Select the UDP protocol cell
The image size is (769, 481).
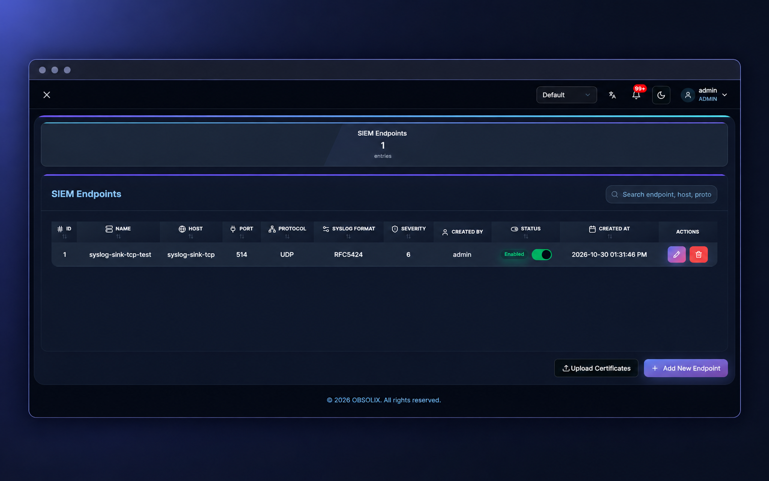click(287, 255)
